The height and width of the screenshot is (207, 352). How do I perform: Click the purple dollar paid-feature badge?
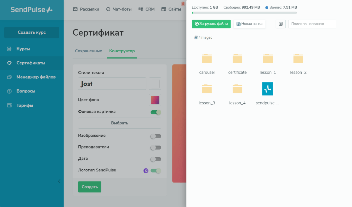tap(146, 171)
